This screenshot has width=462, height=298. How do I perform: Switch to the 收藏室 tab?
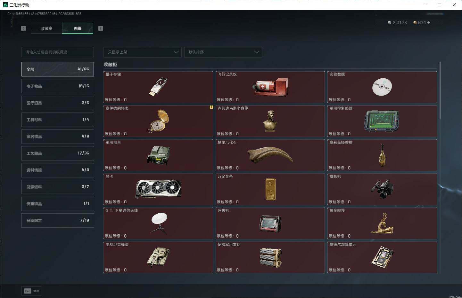tap(46, 28)
